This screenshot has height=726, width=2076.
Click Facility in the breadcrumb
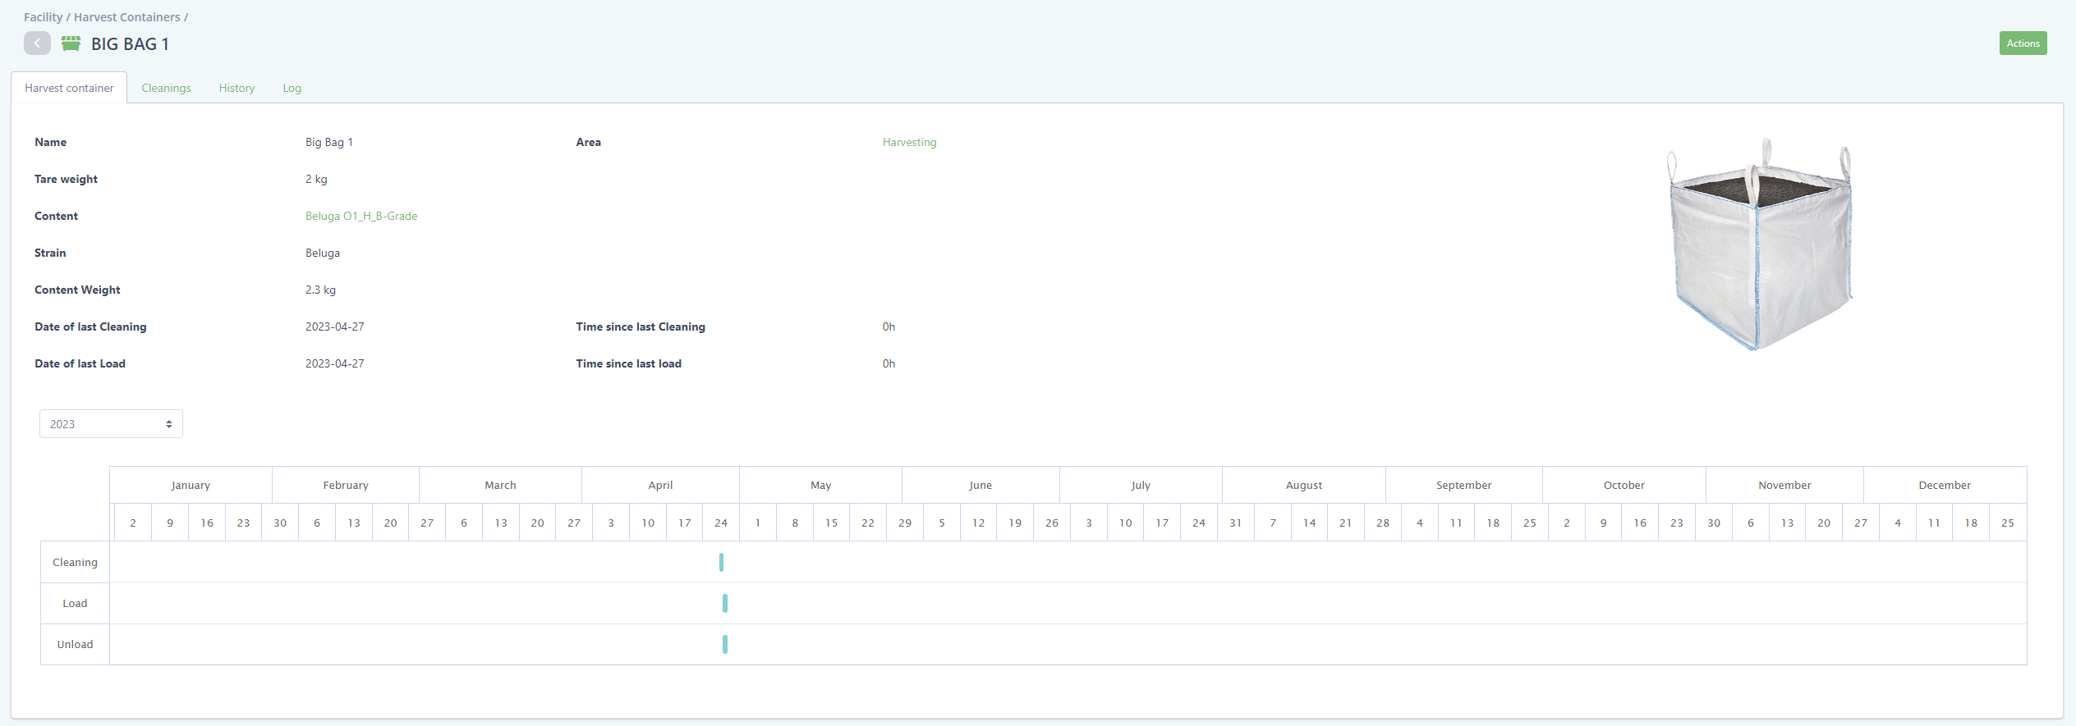click(x=43, y=17)
